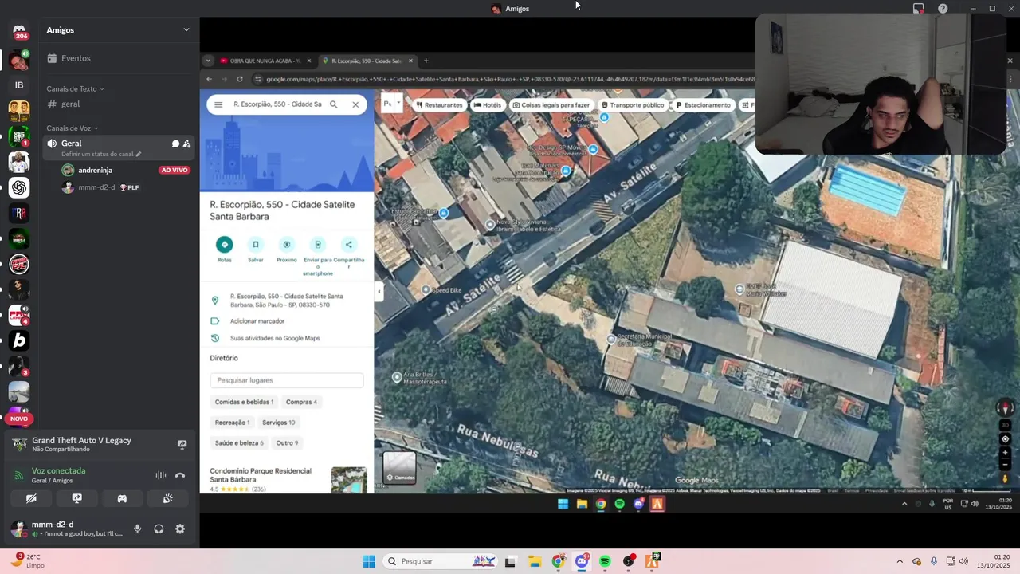The width and height of the screenshot is (1020, 574).
Task: Click the Pesquisar lugares field
Action: 287,380
